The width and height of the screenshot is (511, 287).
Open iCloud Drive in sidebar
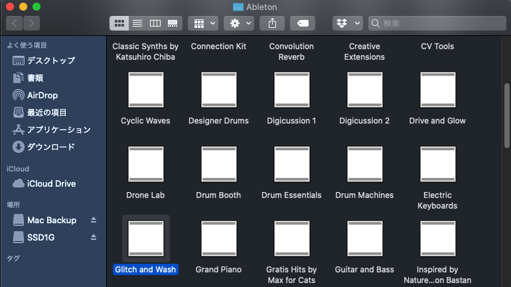[54, 183]
